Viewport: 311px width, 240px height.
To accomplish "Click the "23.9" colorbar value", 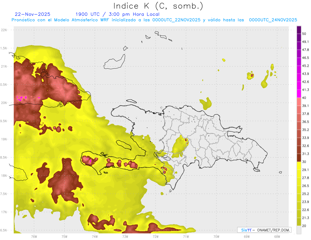I will click(306, 202).
